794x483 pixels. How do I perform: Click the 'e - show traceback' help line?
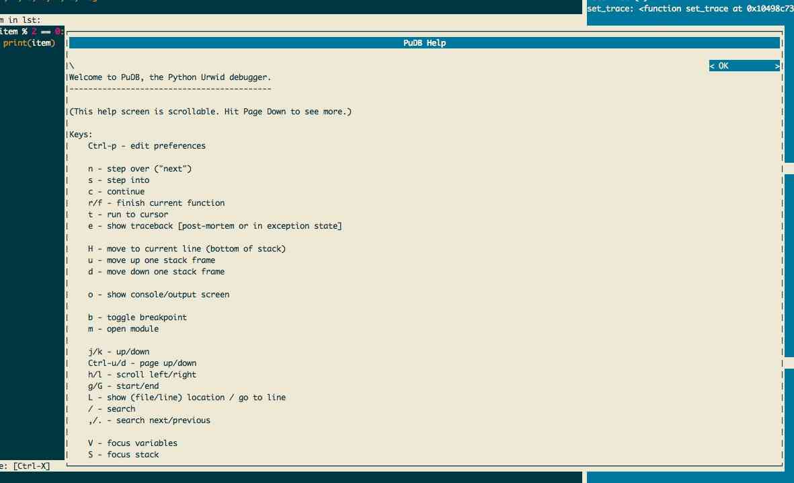(214, 226)
